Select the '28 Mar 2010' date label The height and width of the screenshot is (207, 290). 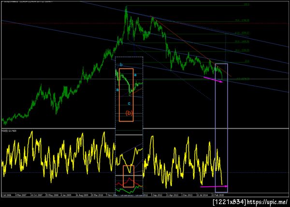pos(97,195)
